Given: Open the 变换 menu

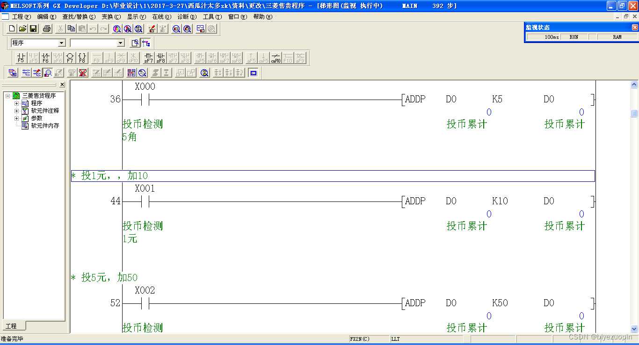Looking at the screenshot, I should [111, 17].
